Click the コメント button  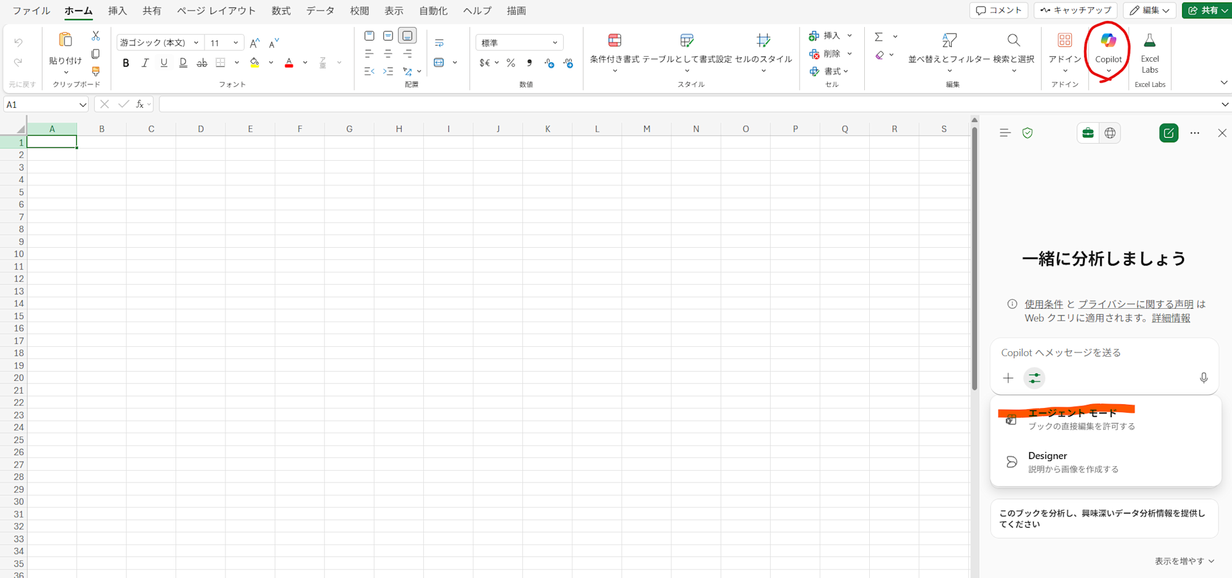999,10
